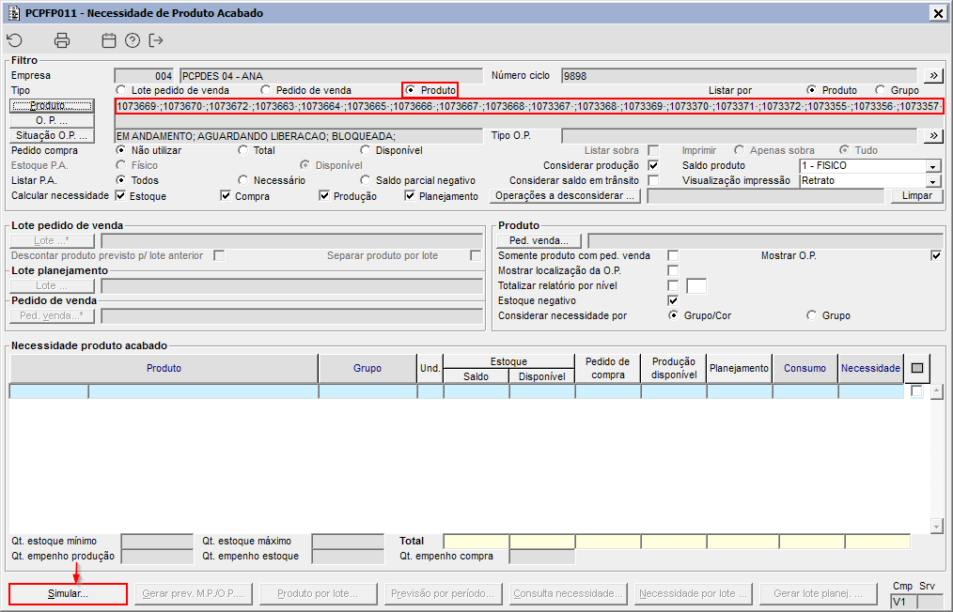The image size is (953, 612).
Task: Uncheck Calcular necessidade Estoque checkbox
Action: coord(120,195)
